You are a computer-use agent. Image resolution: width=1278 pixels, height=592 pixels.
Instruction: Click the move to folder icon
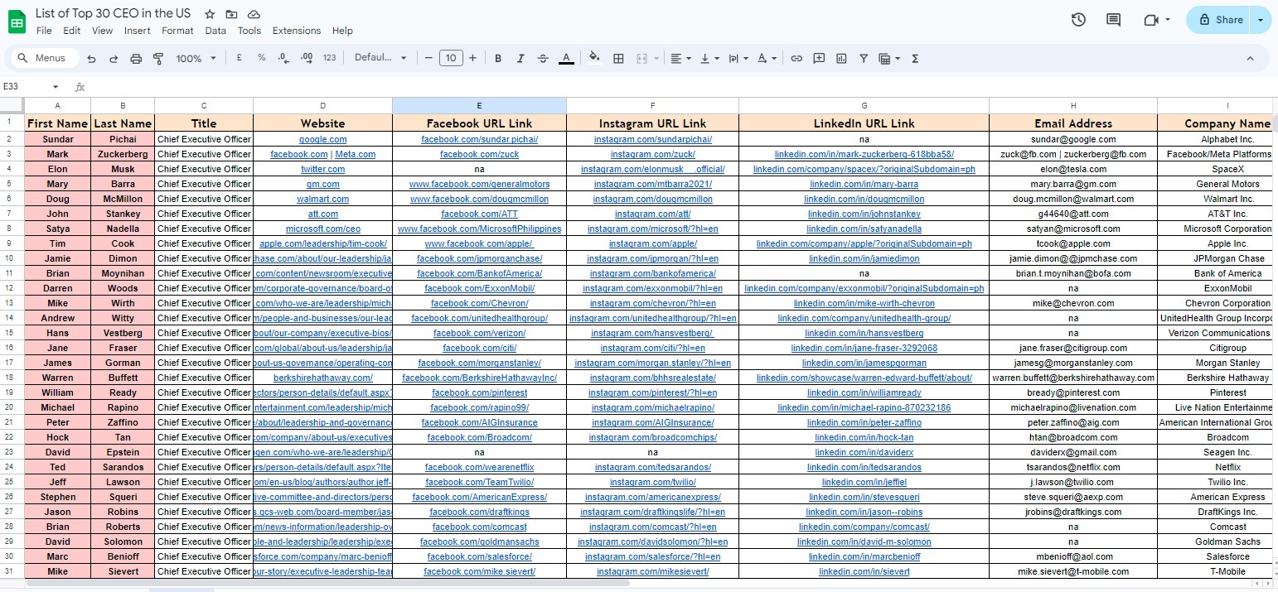[232, 15]
